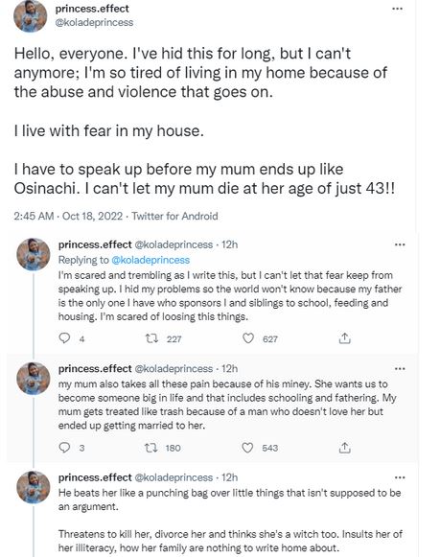440x557 pixels.
Task: Open the profile picture on the main tweet
Action: (31, 15)
